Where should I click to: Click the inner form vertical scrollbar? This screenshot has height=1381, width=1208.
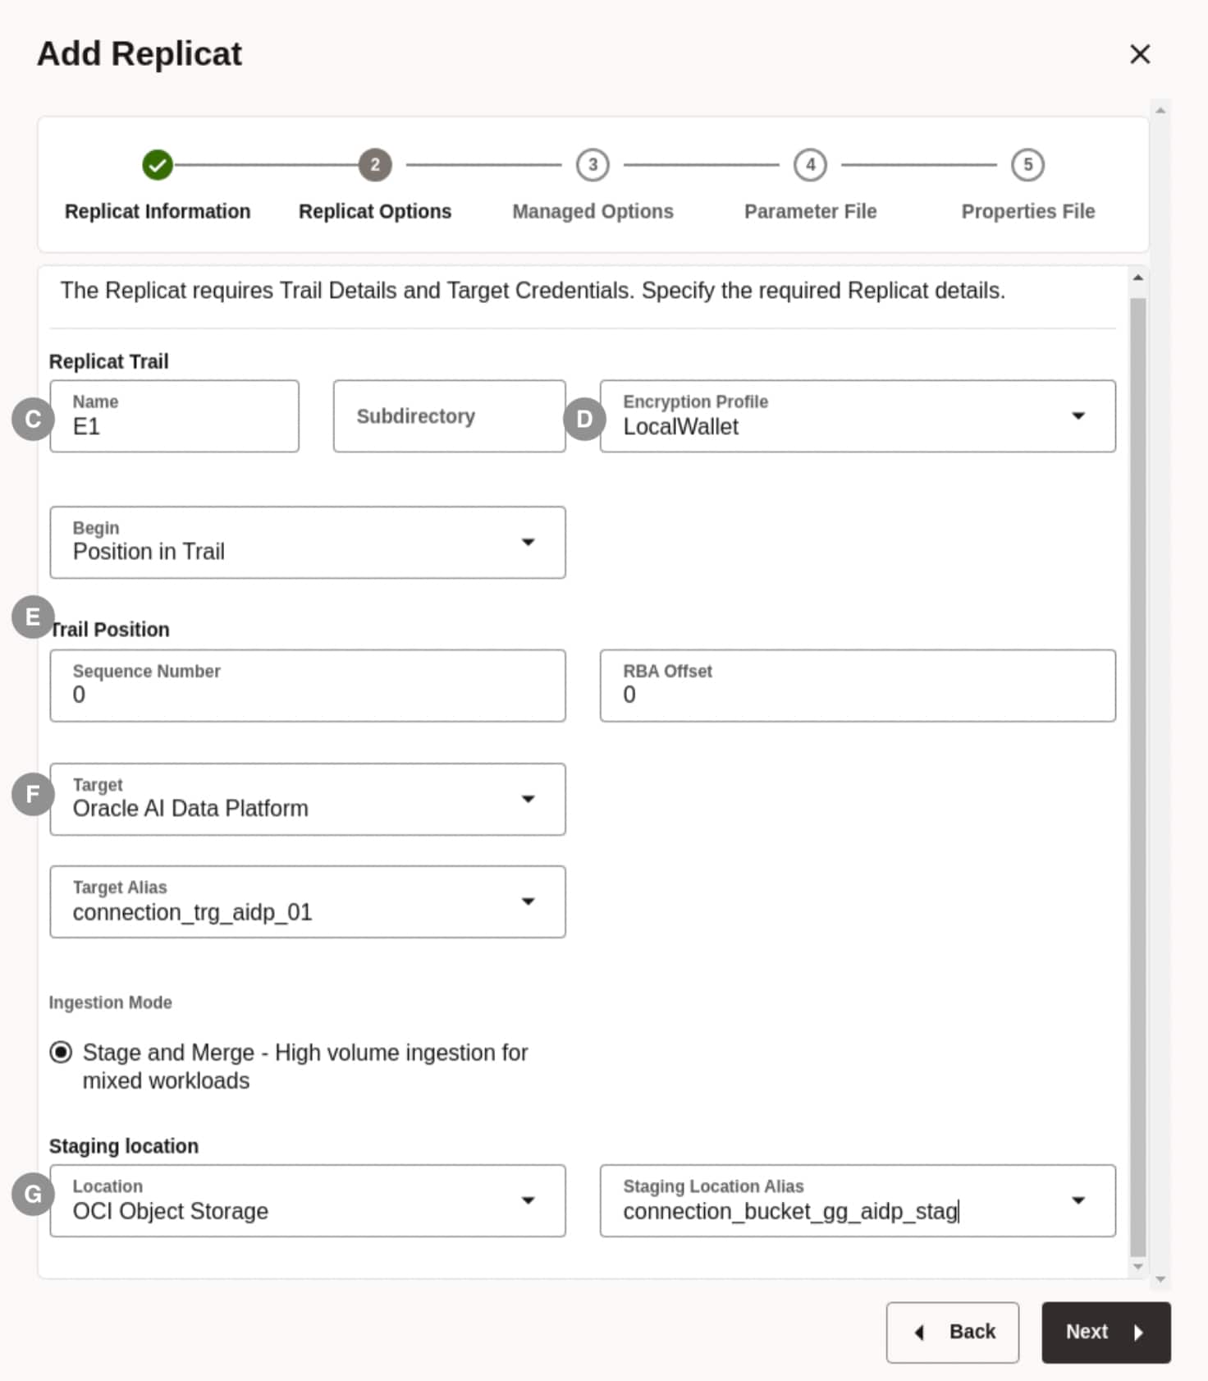click(x=1137, y=772)
